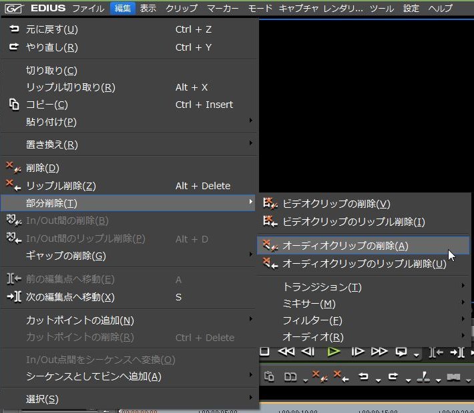Expand the フィルター(F) submenu
Image resolution: width=474 pixels, height=413 pixels.
(x=364, y=320)
